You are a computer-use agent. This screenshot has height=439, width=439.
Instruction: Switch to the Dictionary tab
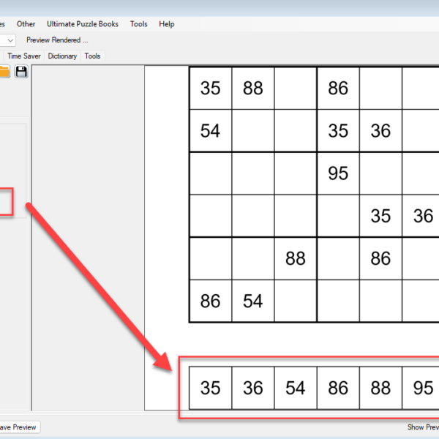coord(62,56)
